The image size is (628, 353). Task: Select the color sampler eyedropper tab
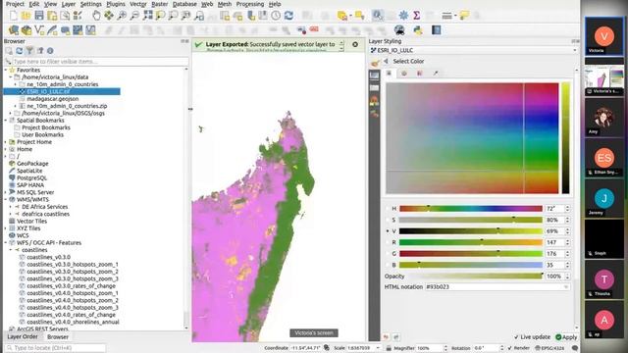point(436,74)
